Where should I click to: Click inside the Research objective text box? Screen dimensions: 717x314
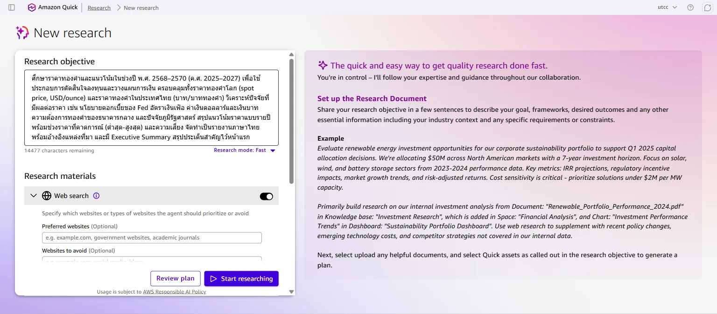tap(151, 108)
